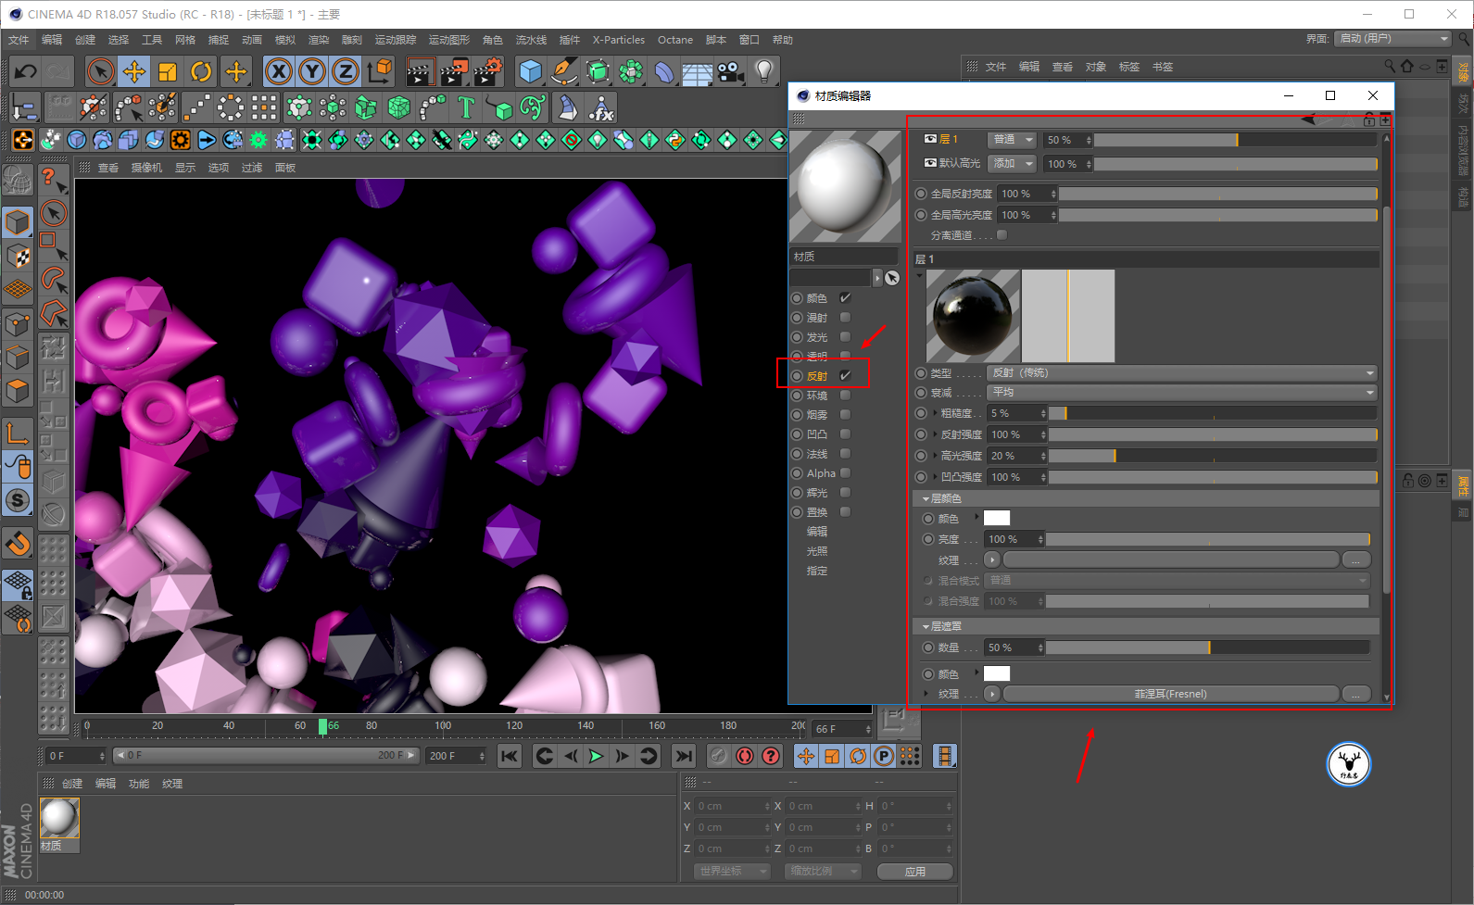Select the MoText green T icon
1474x905 pixels.
pos(466,108)
